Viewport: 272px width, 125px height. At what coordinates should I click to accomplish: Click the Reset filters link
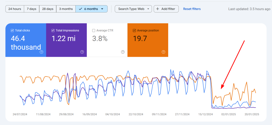(192, 9)
